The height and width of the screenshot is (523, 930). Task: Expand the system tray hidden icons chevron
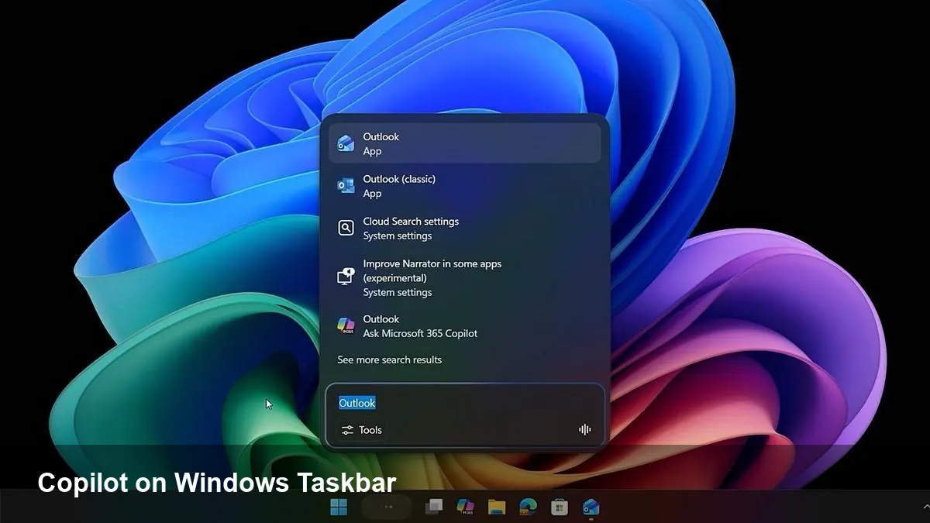pos(926,506)
